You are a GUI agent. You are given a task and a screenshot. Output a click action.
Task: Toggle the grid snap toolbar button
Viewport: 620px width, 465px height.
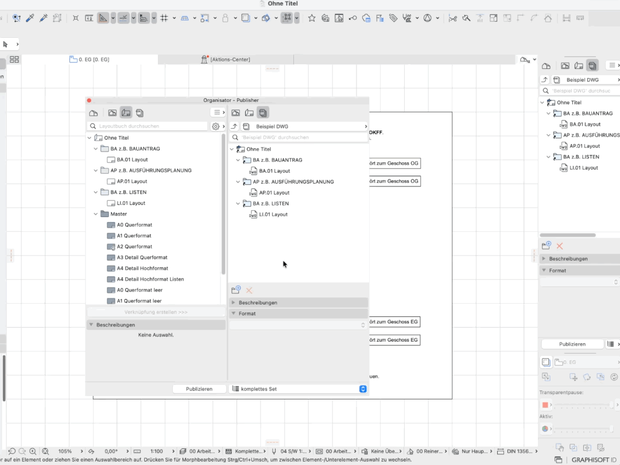coord(164,18)
